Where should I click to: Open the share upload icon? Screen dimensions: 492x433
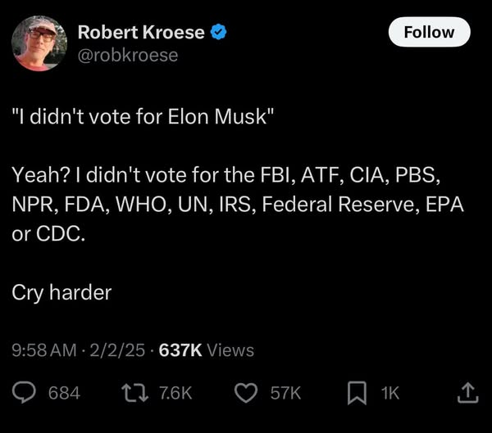pos(467,393)
